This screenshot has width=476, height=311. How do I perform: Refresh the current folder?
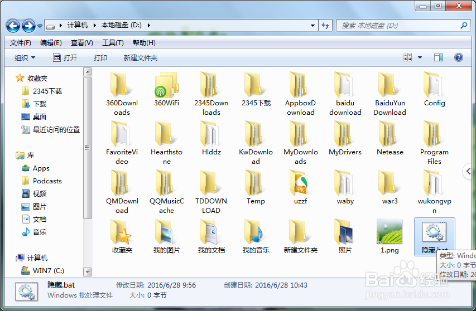coord(325,26)
